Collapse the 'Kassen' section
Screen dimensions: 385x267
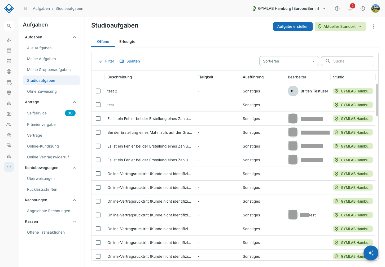click(75, 222)
